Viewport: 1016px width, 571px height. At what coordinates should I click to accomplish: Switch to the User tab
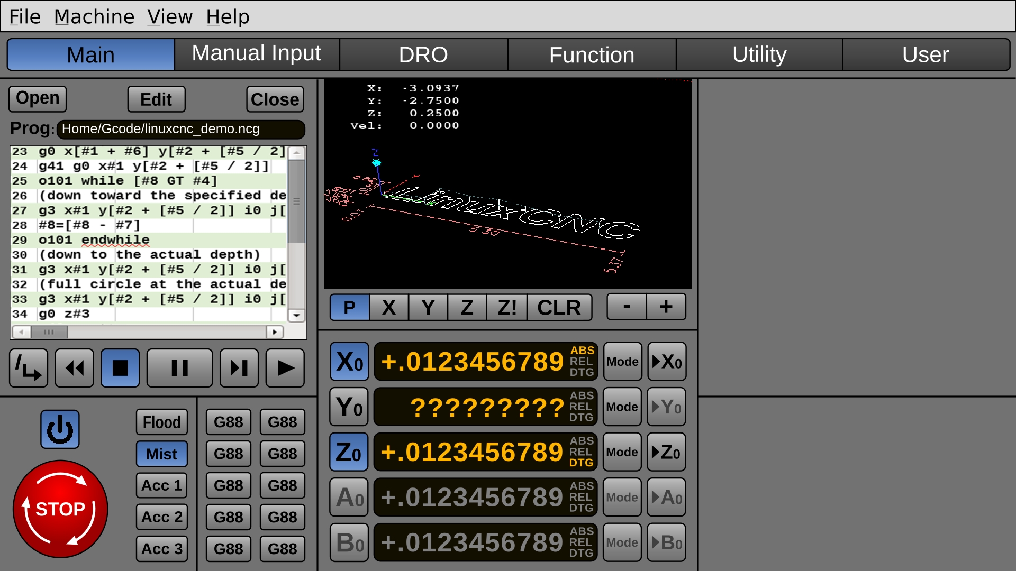click(926, 54)
